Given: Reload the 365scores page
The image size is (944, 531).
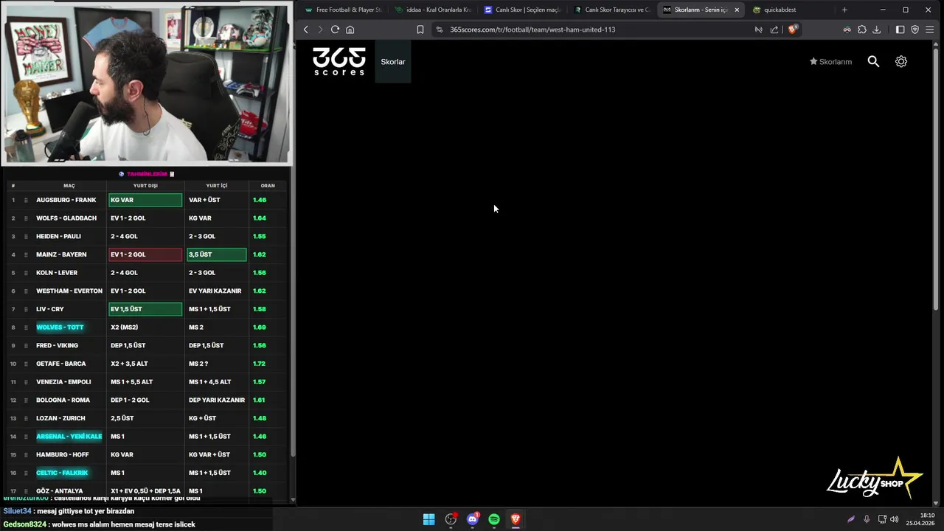Looking at the screenshot, I should point(335,29).
